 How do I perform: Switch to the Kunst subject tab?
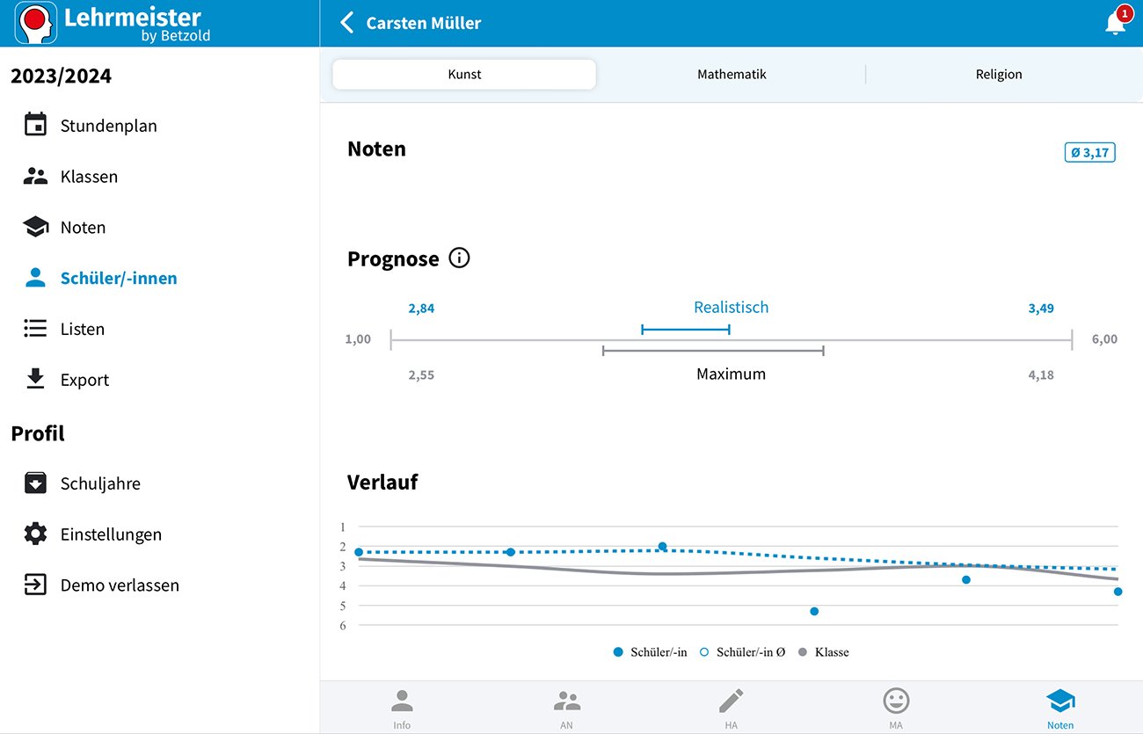tap(464, 75)
